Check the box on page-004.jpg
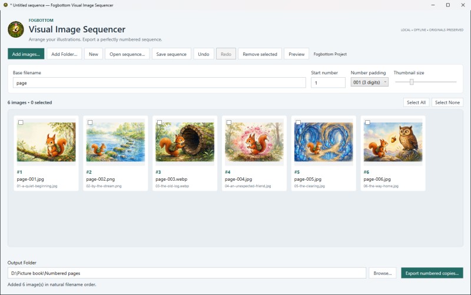 click(x=229, y=122)
